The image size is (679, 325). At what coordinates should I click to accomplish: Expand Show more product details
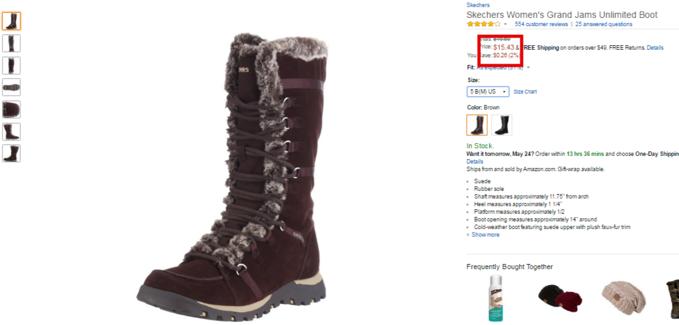coord(485,235)
